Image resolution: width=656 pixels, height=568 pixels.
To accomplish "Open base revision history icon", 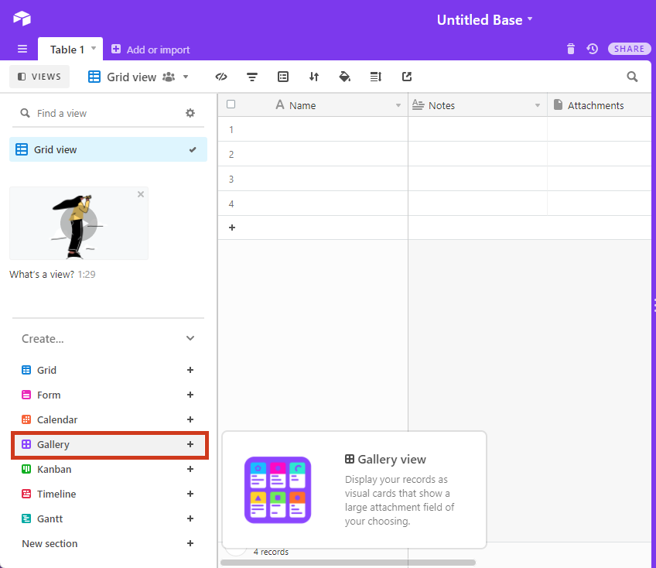I will click(592, 49).
